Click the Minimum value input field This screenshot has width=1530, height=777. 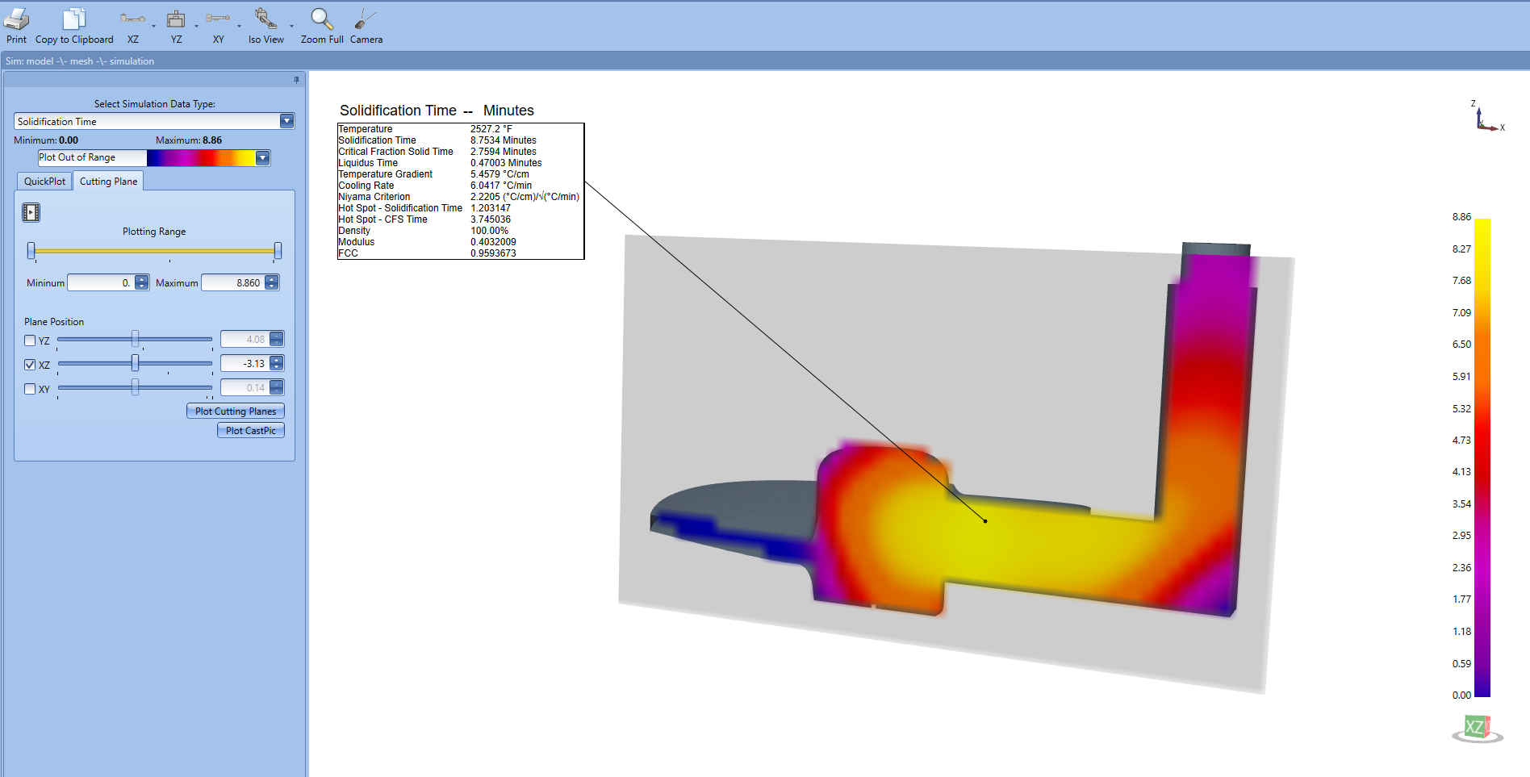point(101,282)
